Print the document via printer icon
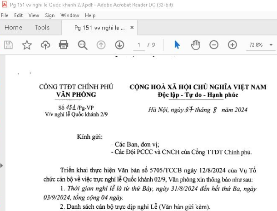Image resolution: width=277 pixels, height=211 pixels. pyautogui.click(x=64, y=44)
